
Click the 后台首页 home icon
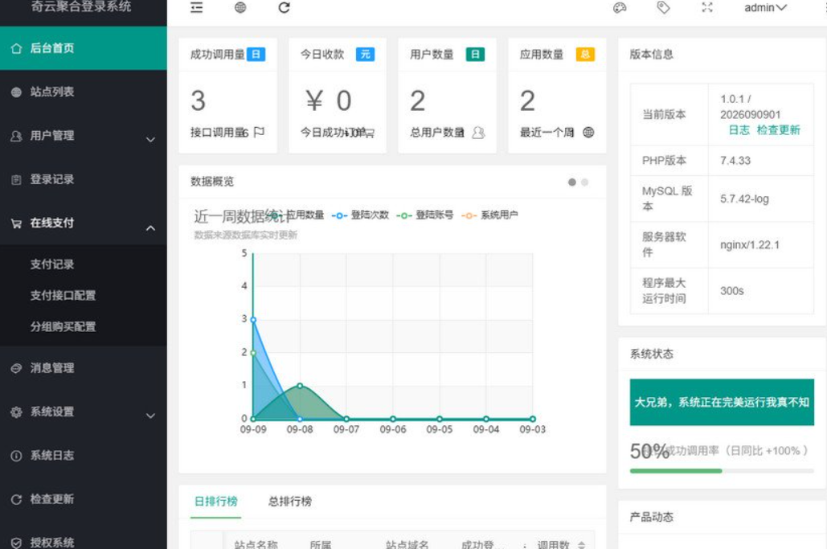[x=16, y=48]
